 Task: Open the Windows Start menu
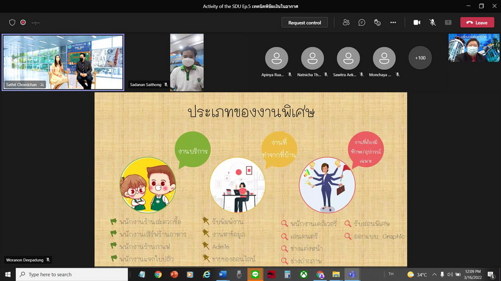pos(9,275)
